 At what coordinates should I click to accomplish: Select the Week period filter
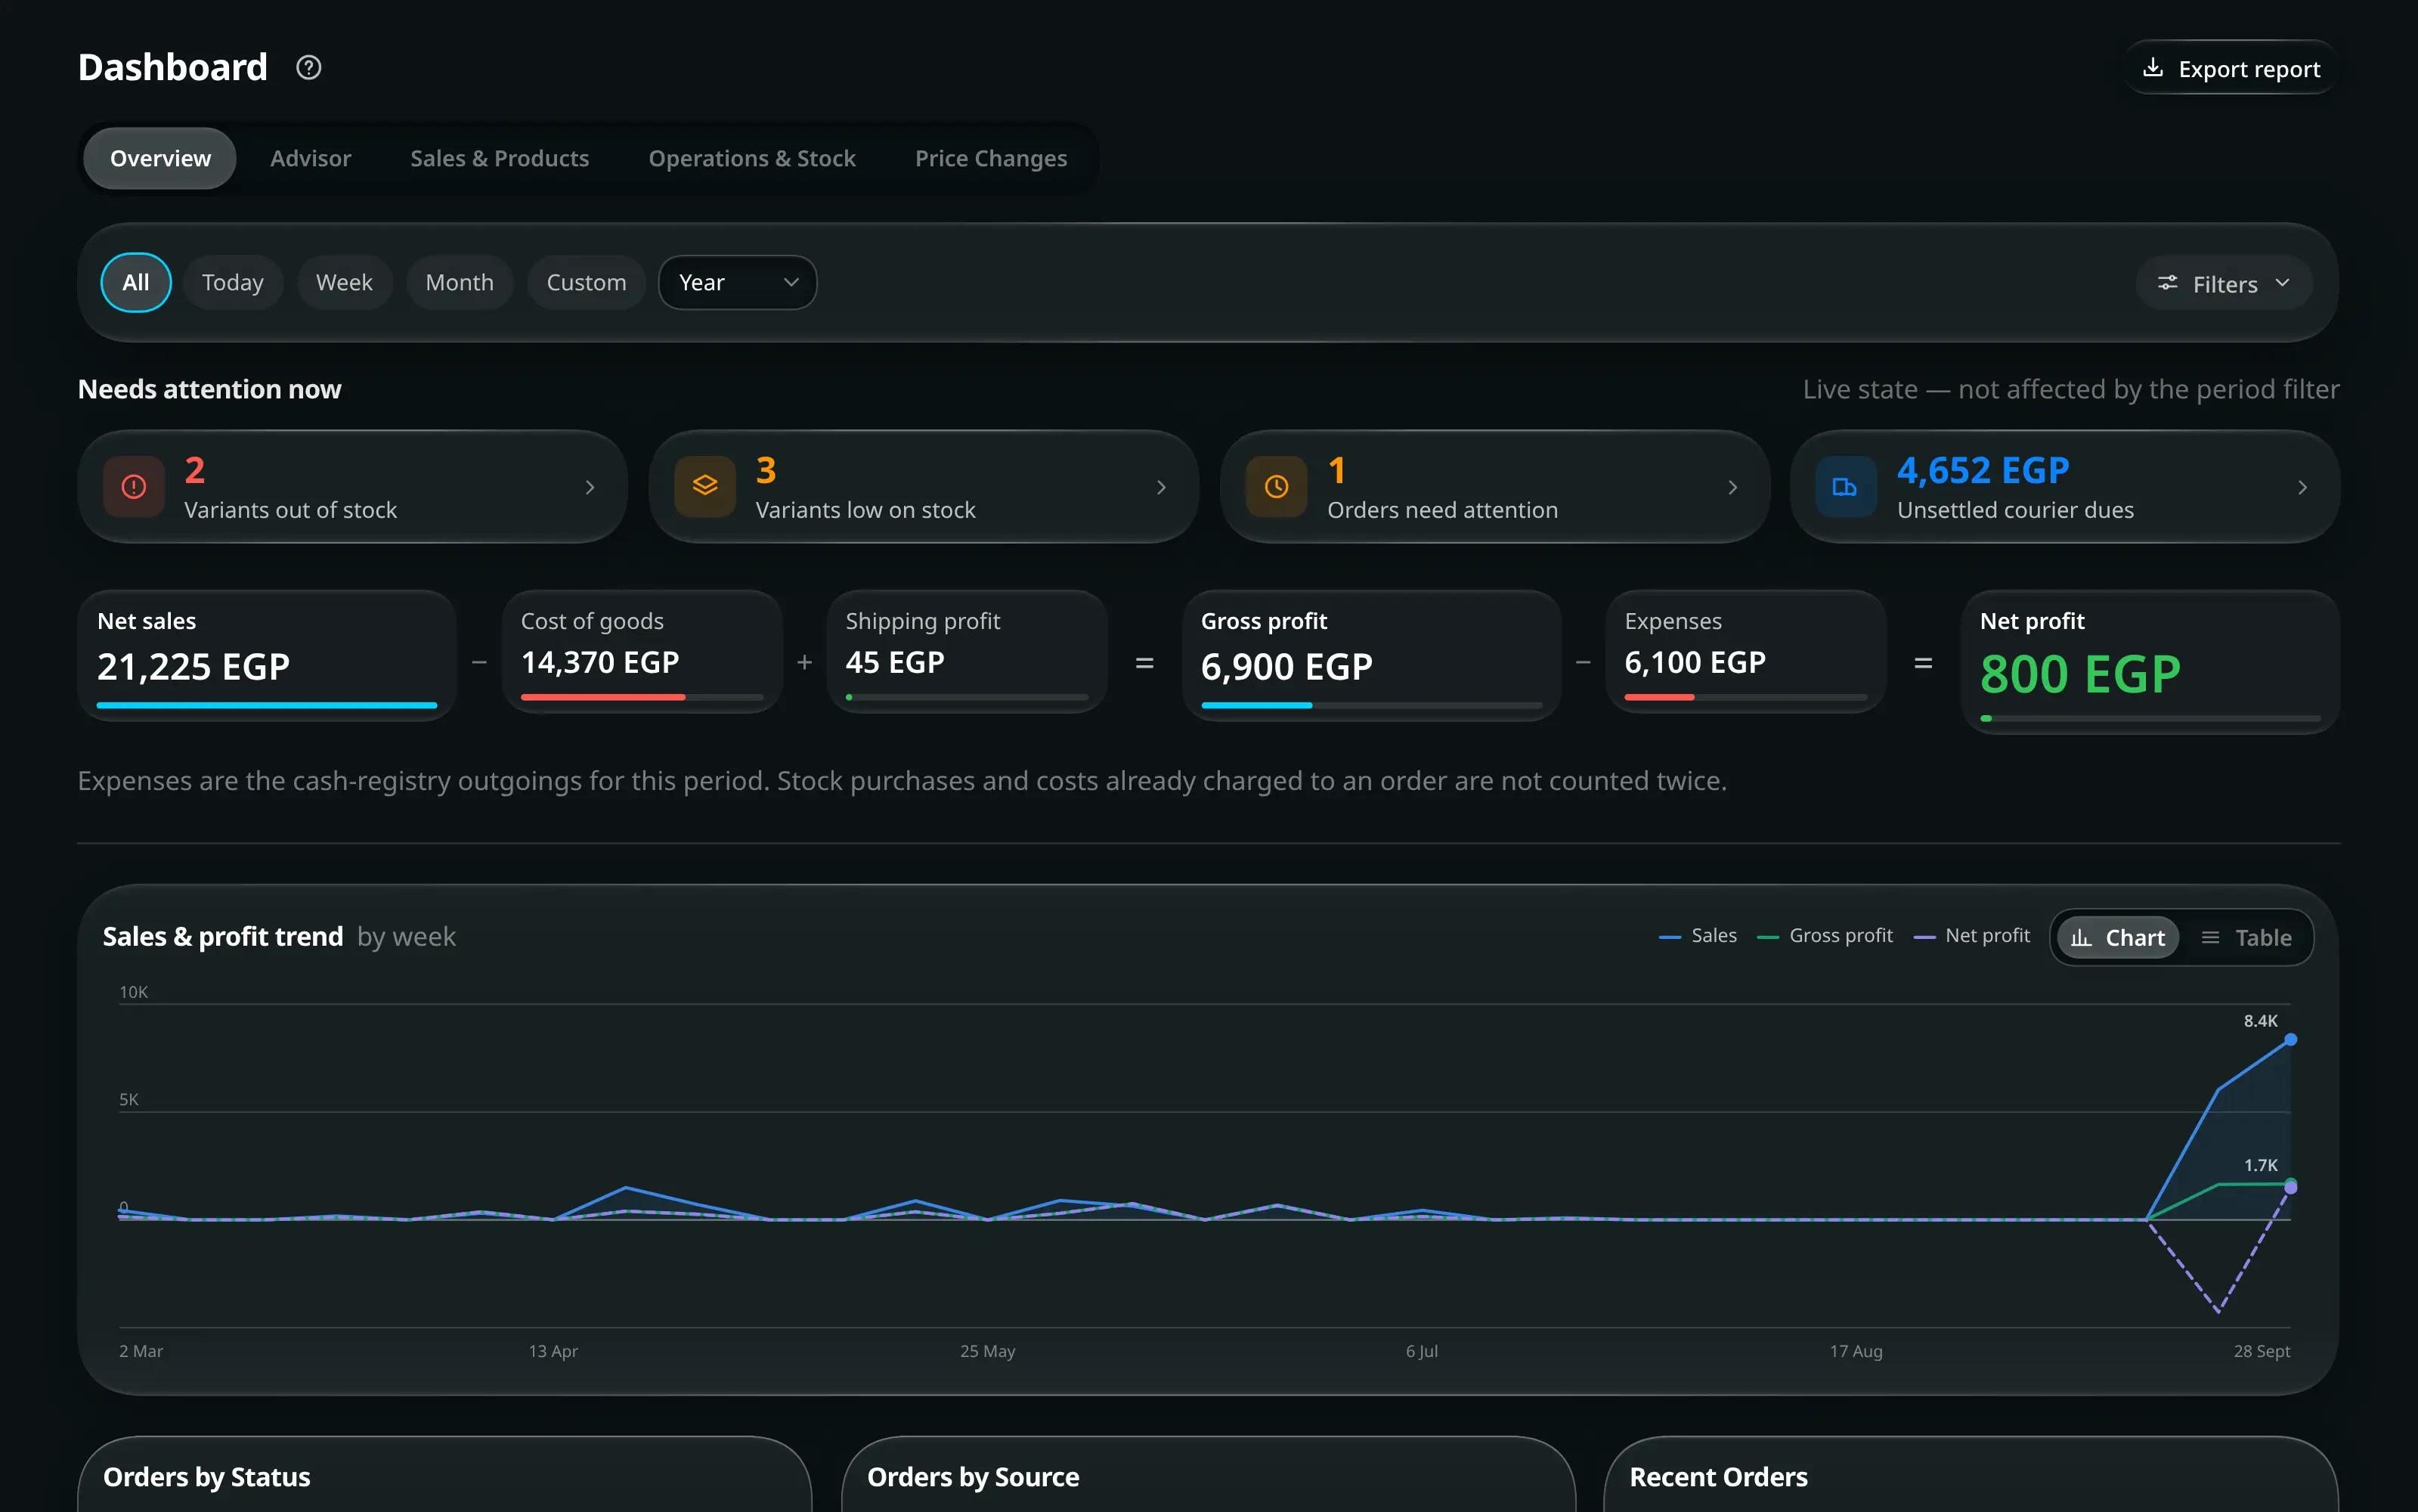click(x=345, y=283)
